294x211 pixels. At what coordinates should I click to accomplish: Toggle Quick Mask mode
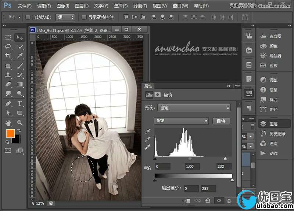[8, 151]
